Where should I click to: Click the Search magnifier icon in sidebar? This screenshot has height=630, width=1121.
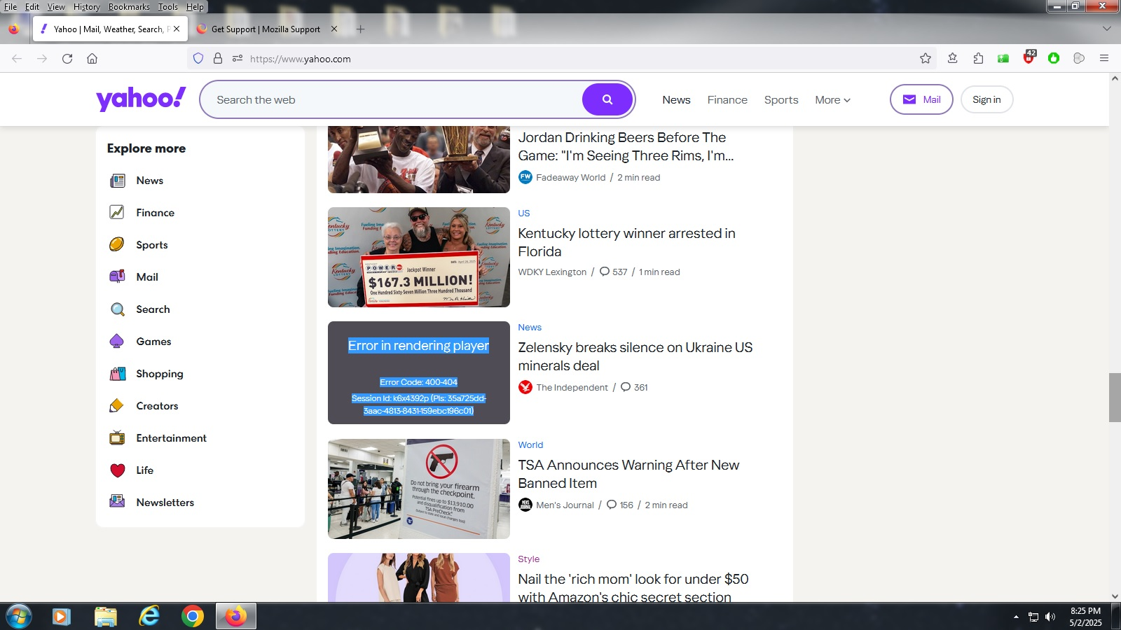(x=117, y=309)
